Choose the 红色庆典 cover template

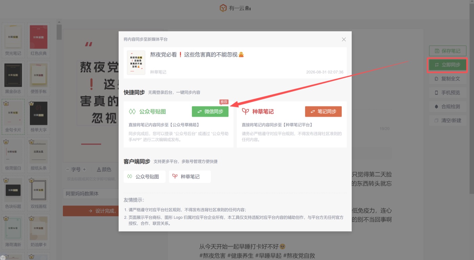pos(39,40)
